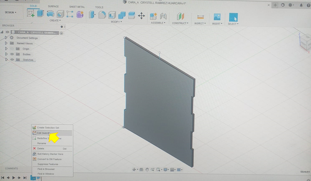This screenshot has height=181, width=311.
Task: Open the ASSEMBLE dropdown menu
Action: [x=158, y=23]
